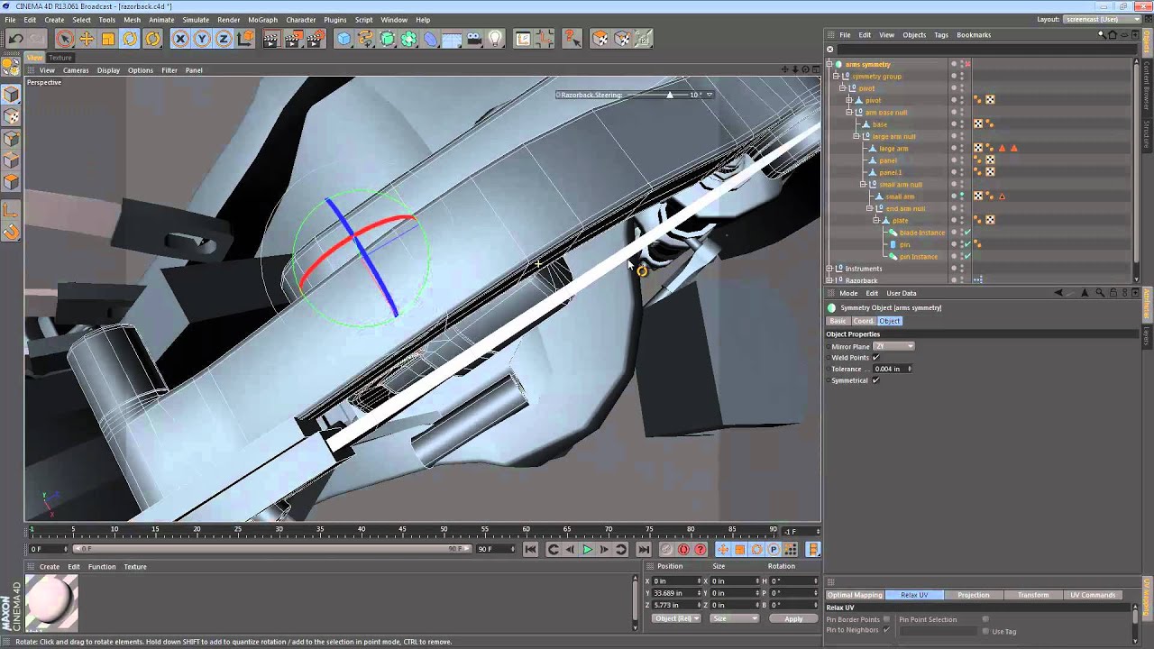Open the deformer objects icon
Image resolution: width=1154 pixels, height=649 pixels.
tap(430, 39)
